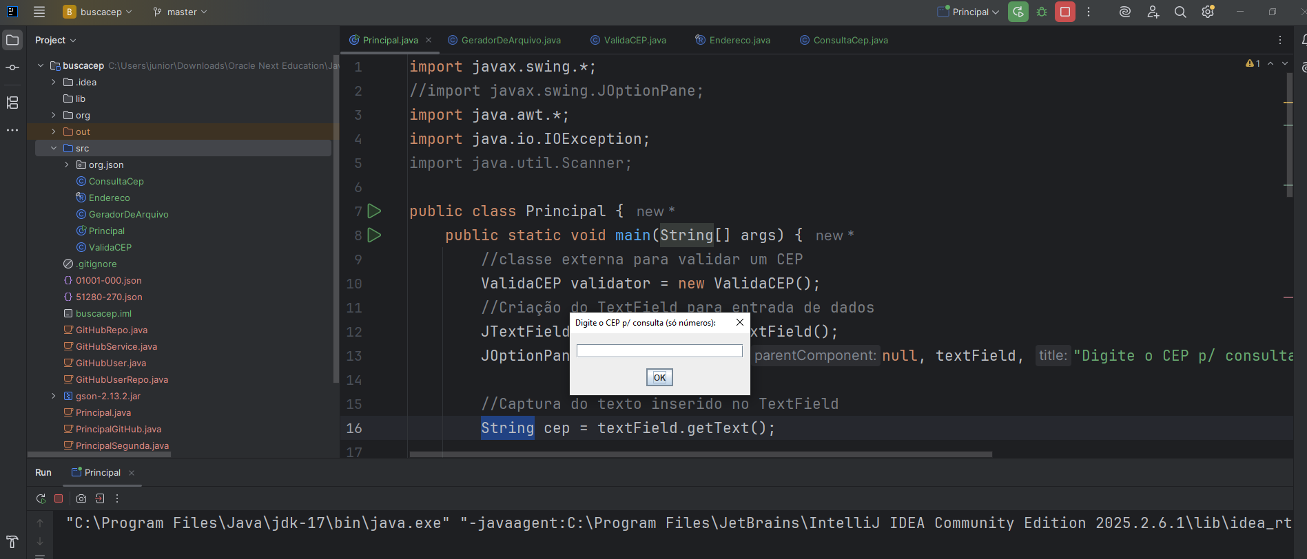Viewport: 1307px width, 559px height.
Task: Expand the .idea folder
Action: 54,82
